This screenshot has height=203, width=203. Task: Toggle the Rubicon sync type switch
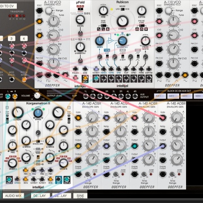click(138, 56)
